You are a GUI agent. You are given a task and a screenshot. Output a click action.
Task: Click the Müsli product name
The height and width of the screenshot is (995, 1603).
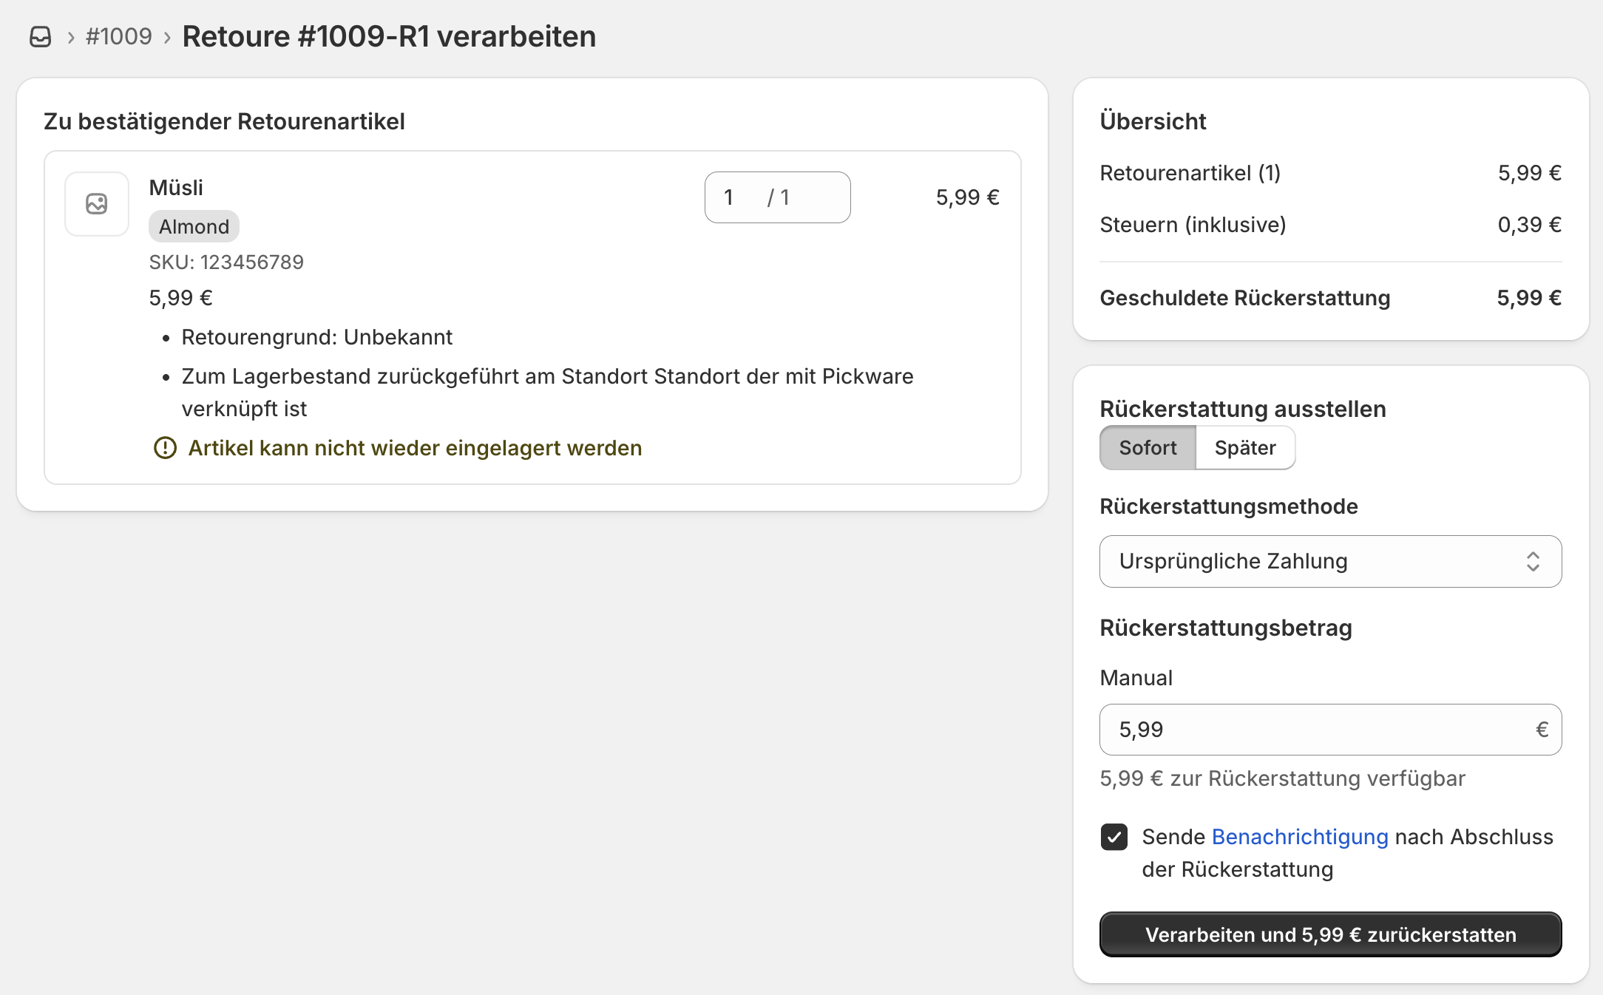(x=176, y=188)
